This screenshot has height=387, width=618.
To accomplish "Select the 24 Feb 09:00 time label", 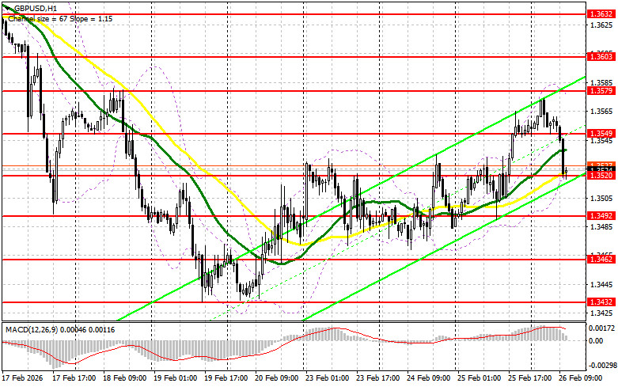I will (x=429, y=378).
